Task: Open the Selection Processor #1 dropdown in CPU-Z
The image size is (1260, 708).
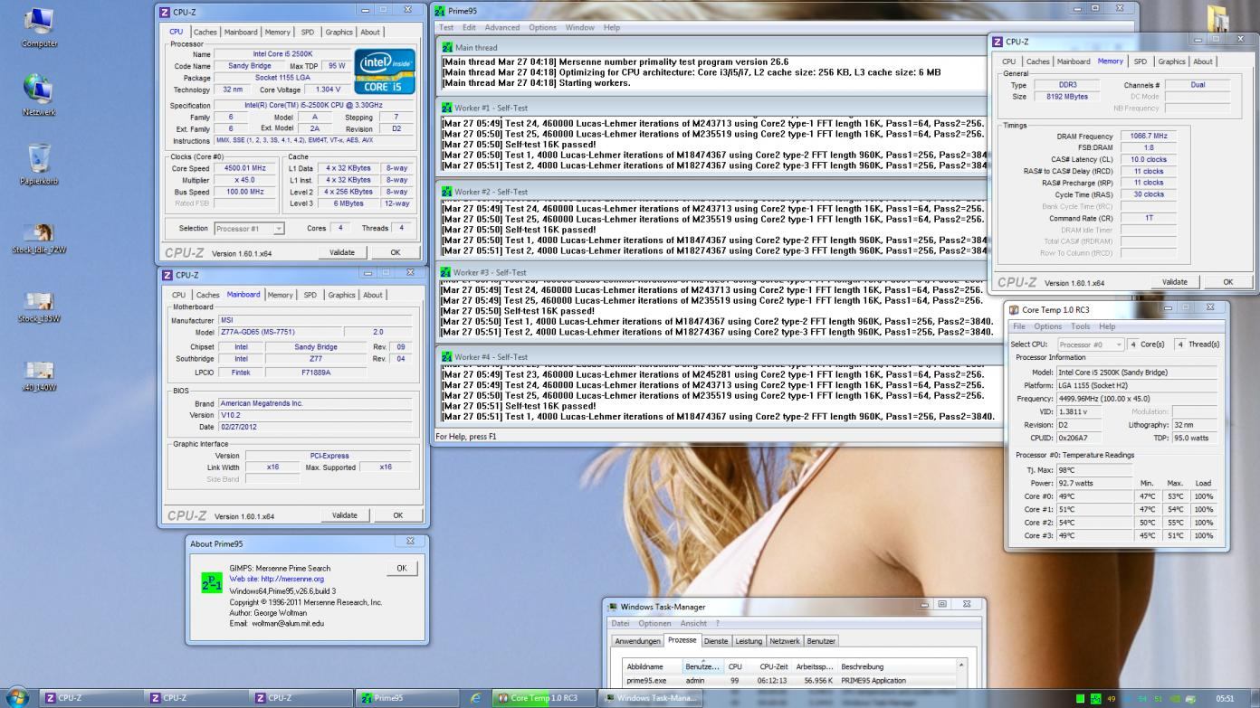Action: pos(249,229)
